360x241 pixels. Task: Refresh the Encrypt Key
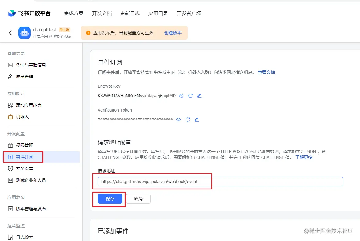tap(190, 96)
